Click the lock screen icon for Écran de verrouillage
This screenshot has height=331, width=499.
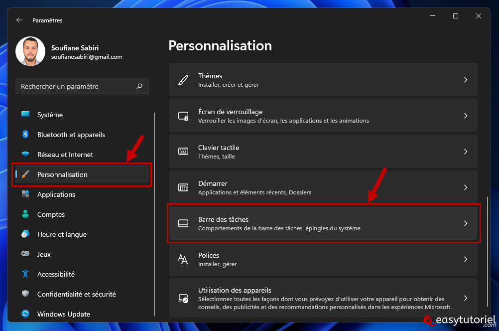tap(183, 116)
